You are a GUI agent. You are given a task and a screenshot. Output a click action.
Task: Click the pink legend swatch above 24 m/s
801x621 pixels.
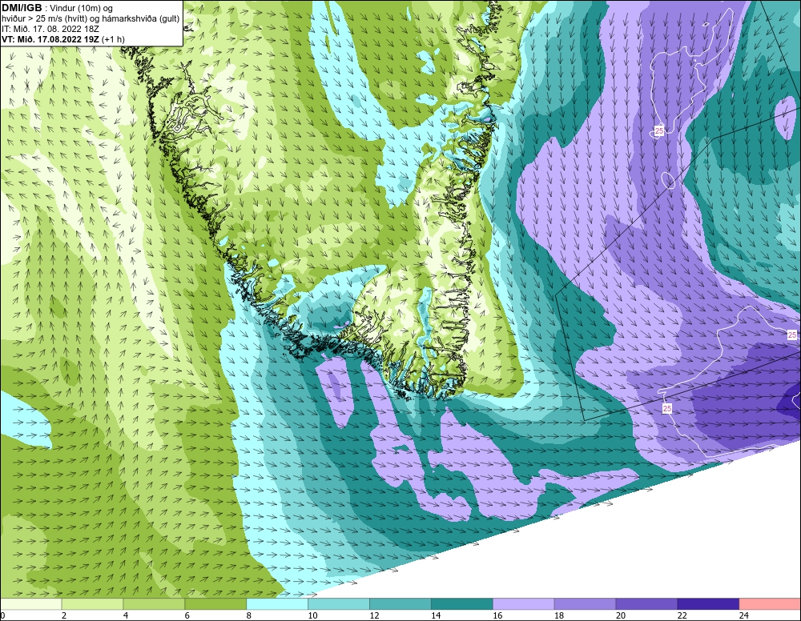coord(770,604)
